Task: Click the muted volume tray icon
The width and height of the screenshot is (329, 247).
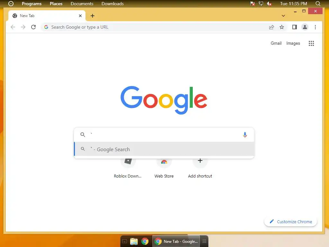Action: 269,4
